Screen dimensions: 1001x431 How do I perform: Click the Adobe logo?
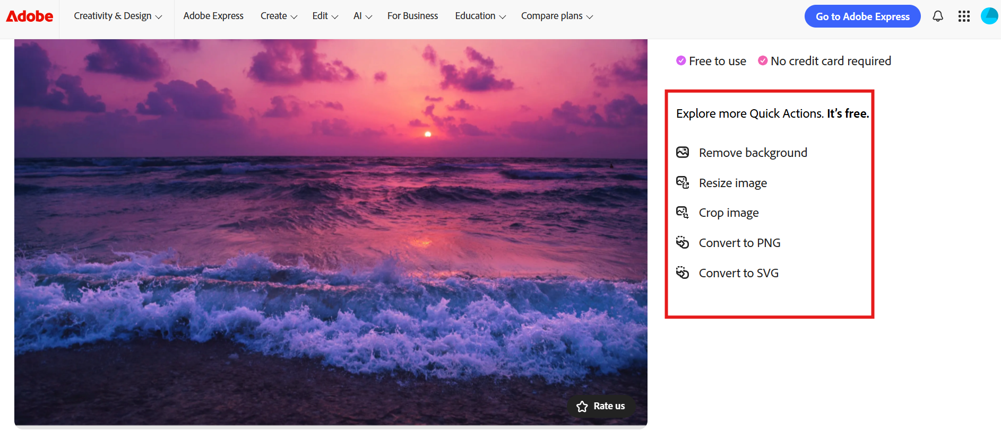pos(30,16)
